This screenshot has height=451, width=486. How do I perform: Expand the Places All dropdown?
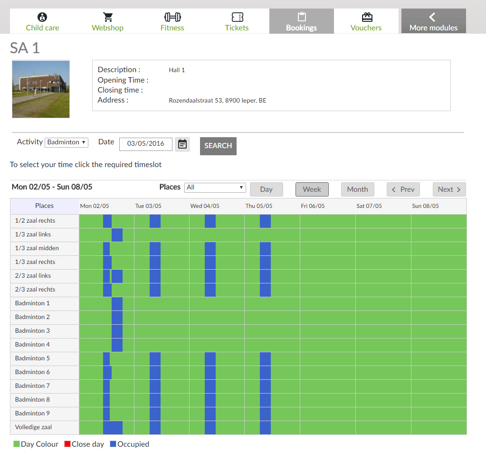215,188
